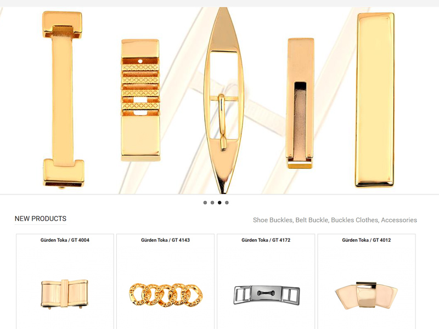Click the slotted gold bar in banner

(x=300, y=103)
